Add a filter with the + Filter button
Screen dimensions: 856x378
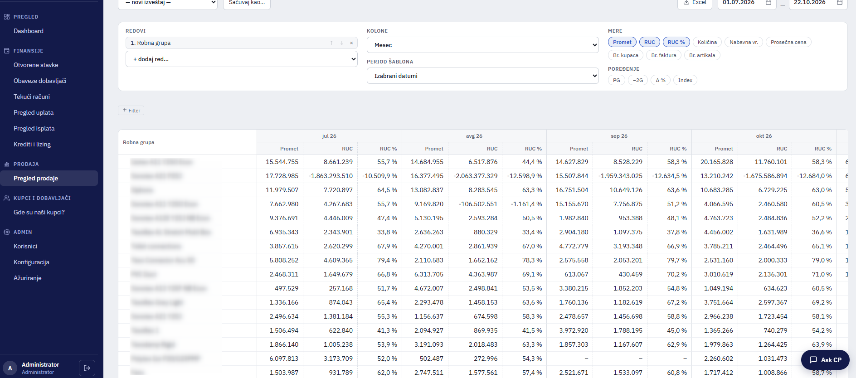131,110
